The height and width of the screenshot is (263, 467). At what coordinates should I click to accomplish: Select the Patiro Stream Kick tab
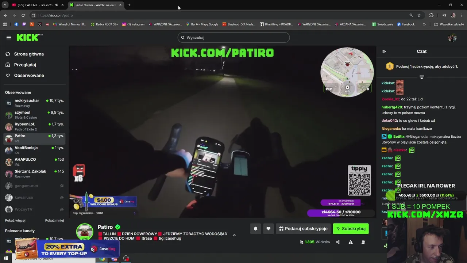[x=96, y=5]
